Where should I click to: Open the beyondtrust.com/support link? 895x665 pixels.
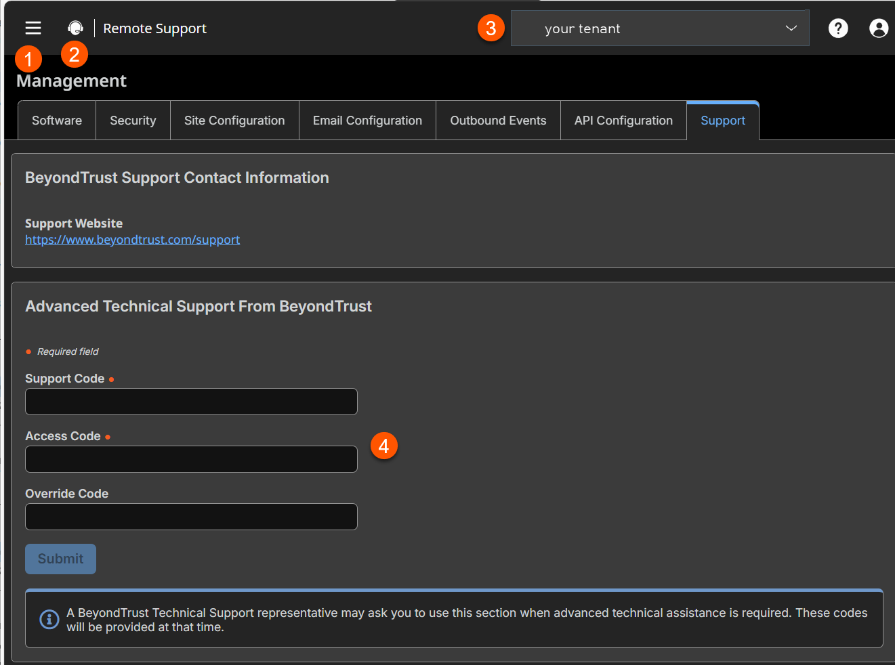132,240
